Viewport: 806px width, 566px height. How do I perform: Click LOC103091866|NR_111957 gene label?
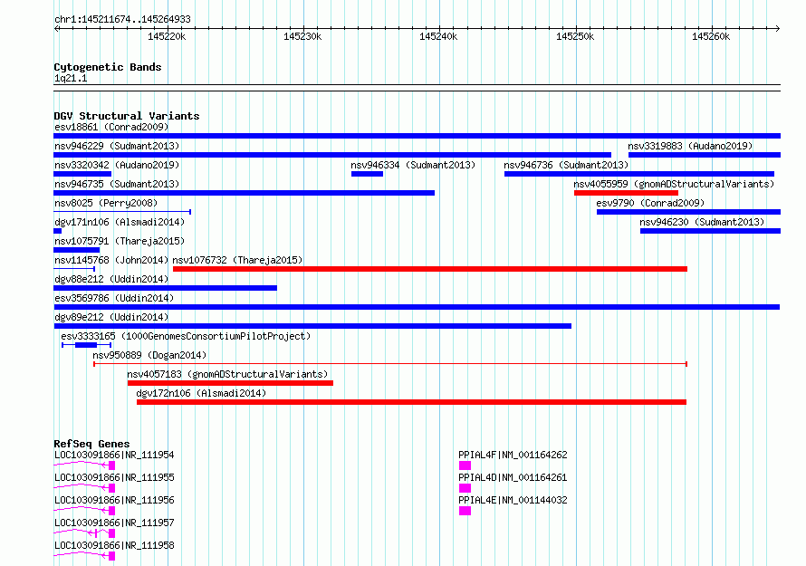click(x=114, y=523)
